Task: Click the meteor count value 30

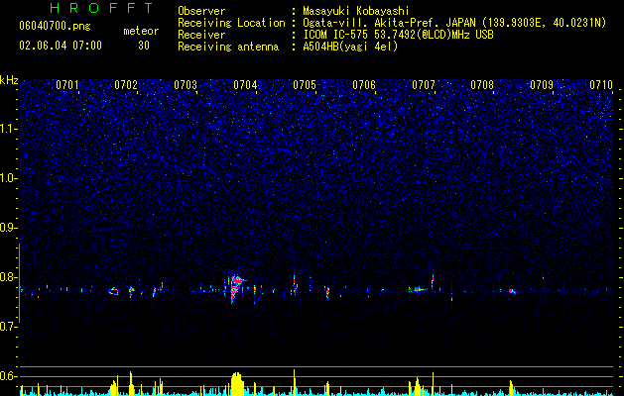Action: (x=144, y=46)
